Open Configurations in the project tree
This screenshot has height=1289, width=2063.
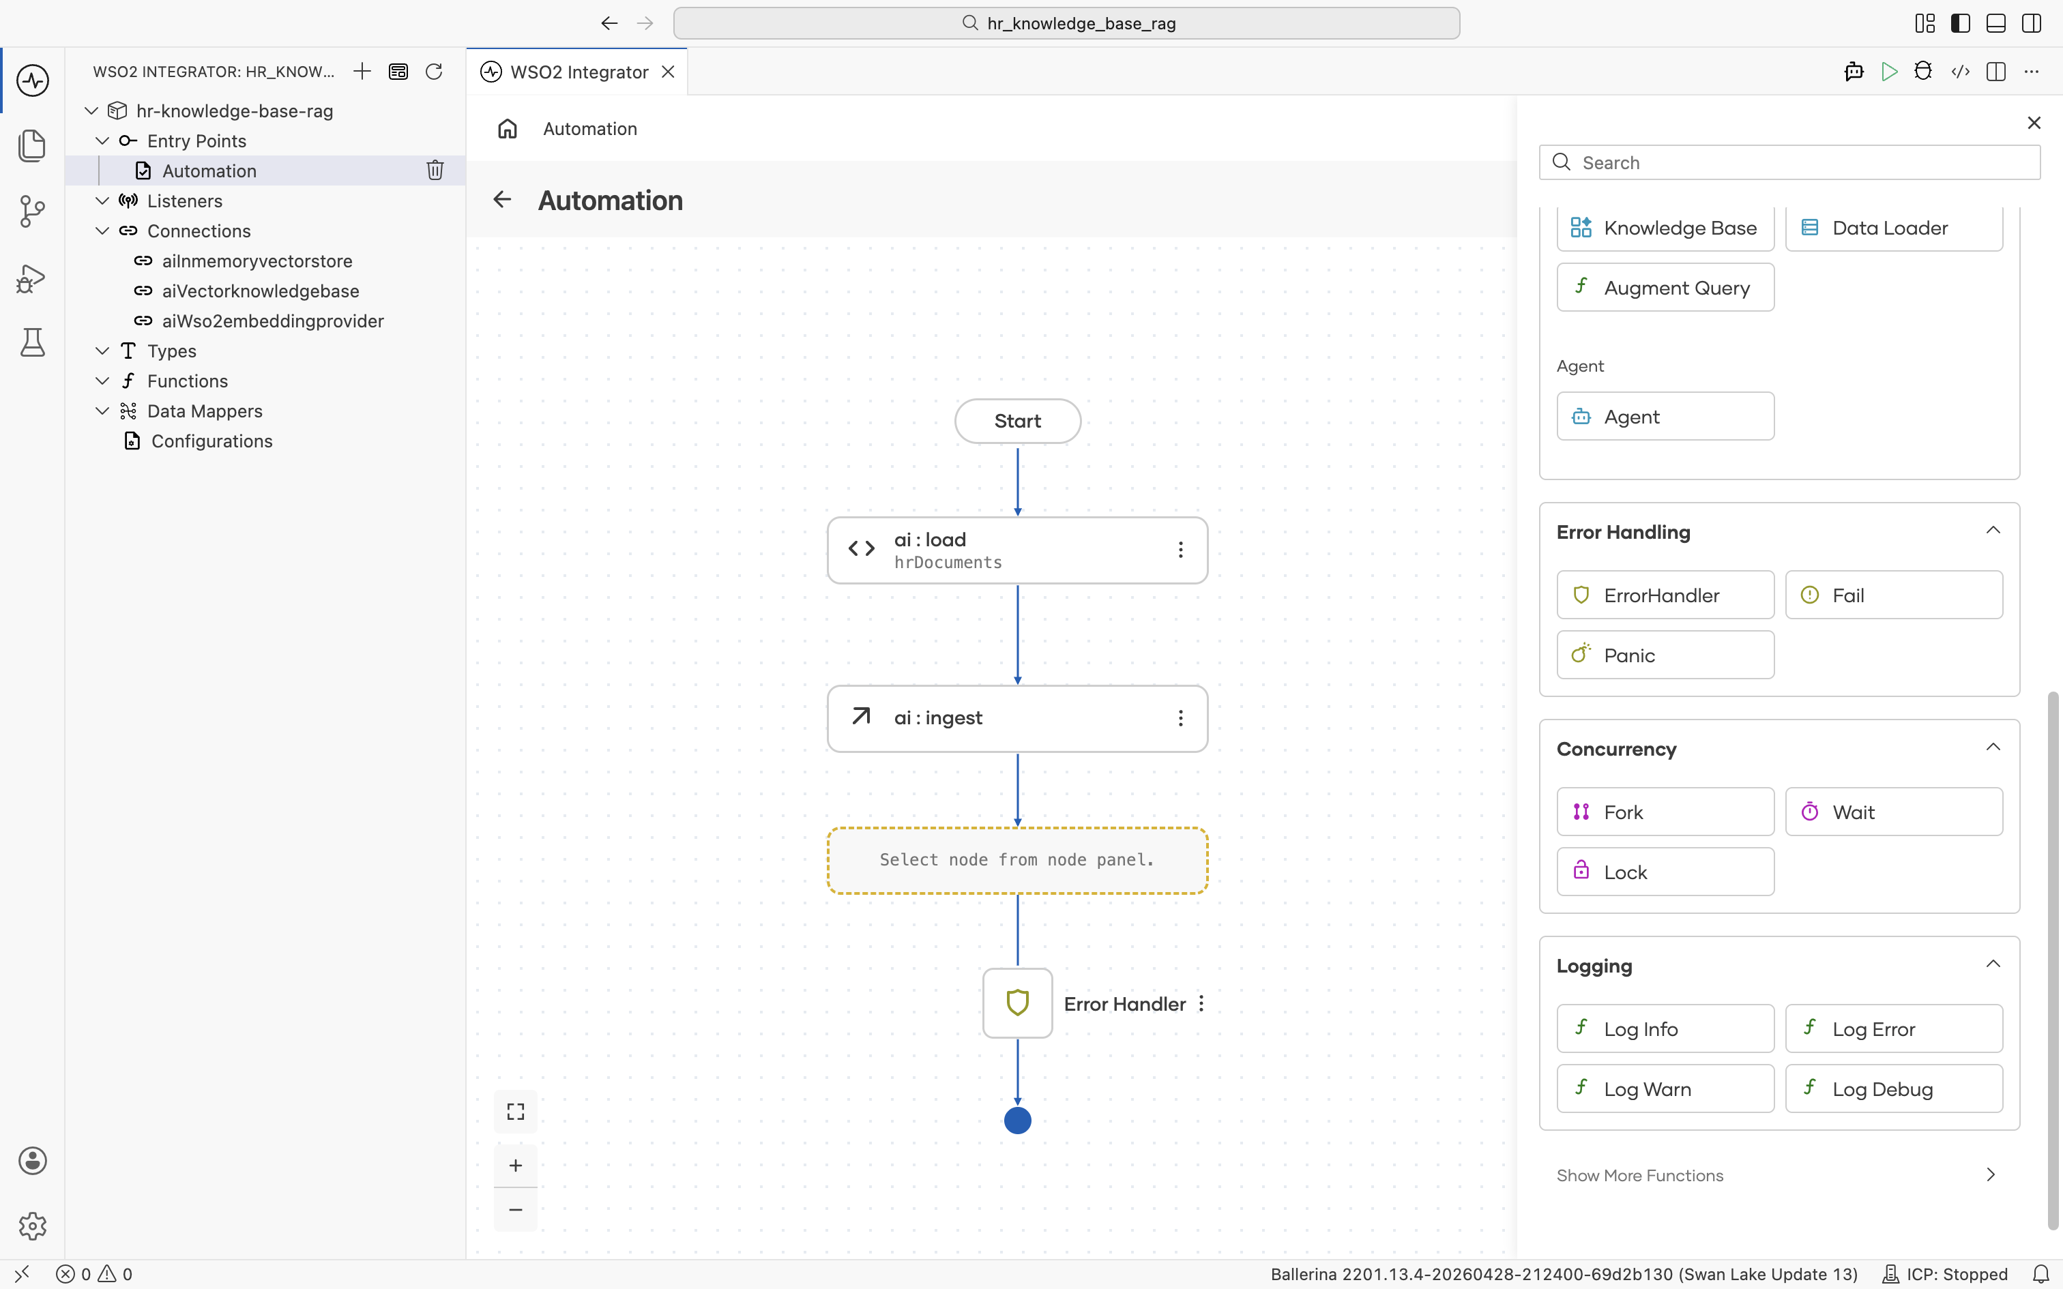211,441
